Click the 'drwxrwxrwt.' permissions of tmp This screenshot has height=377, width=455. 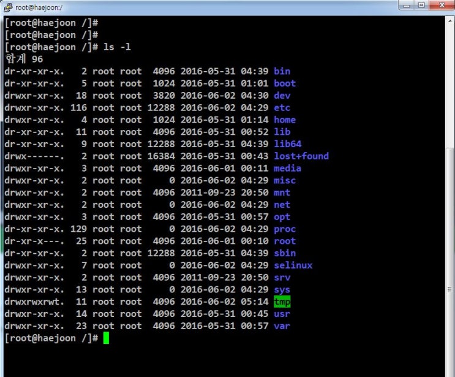[34, 302]
